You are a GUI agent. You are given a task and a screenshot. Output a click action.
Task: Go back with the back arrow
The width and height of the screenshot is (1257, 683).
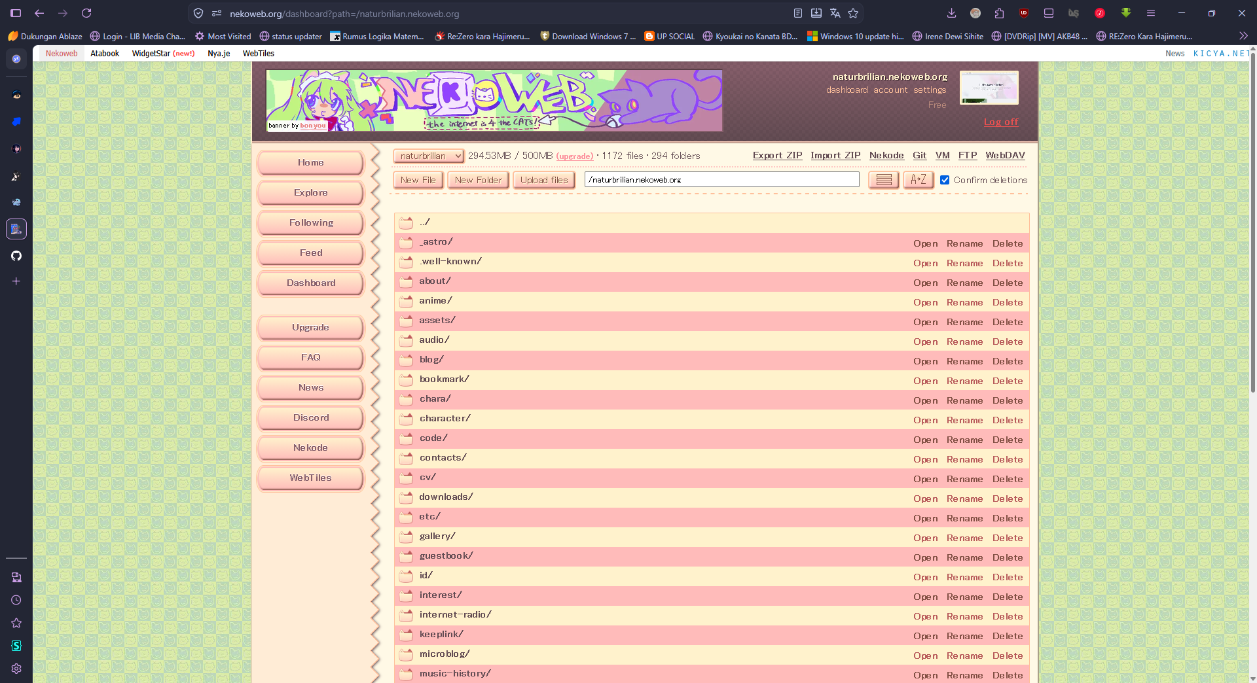[x=39, y=13]
